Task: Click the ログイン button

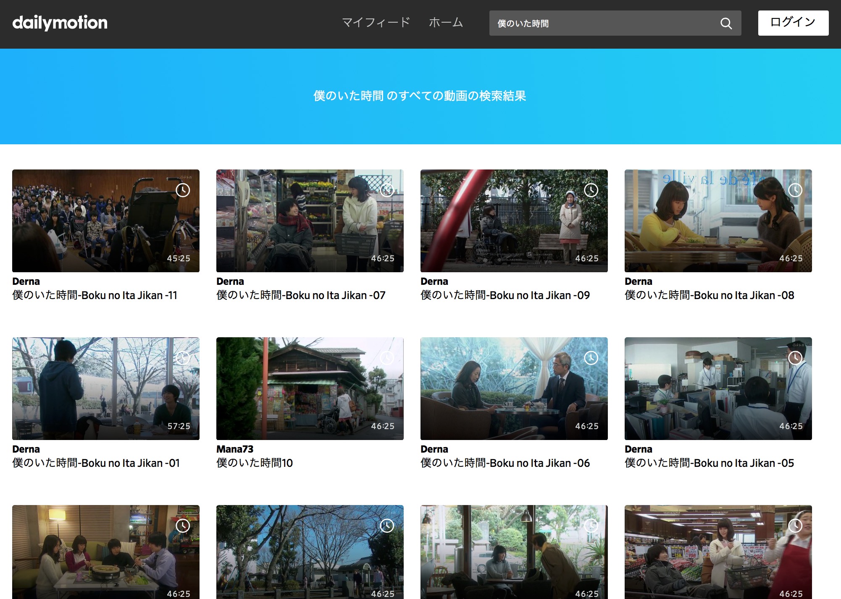Action: 793,23
